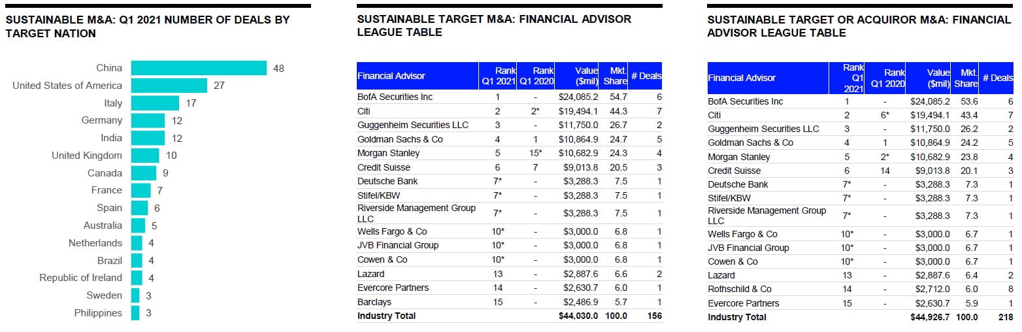Click Rank Q1 2020 header in the middle table
Screen dimensions: 1022x332
pyautogui.click(x=535, y=76)
